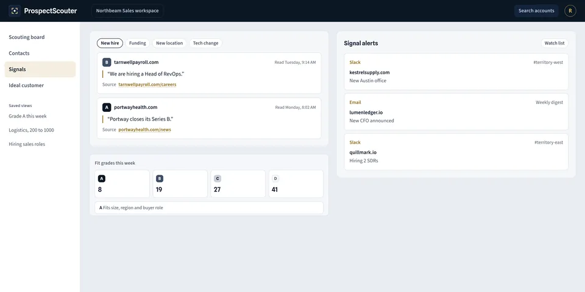Open the lumenledger.io alert card
585x292 pixels.
tap(456, 112)
